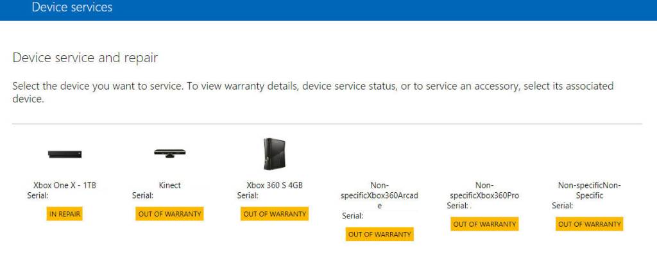Image resolution: width=657 pixels, height=255 pixels.
Task: Click Xbox360Arcade OUT OF WARRANTY badge
Action: click(x=380, y=234)
